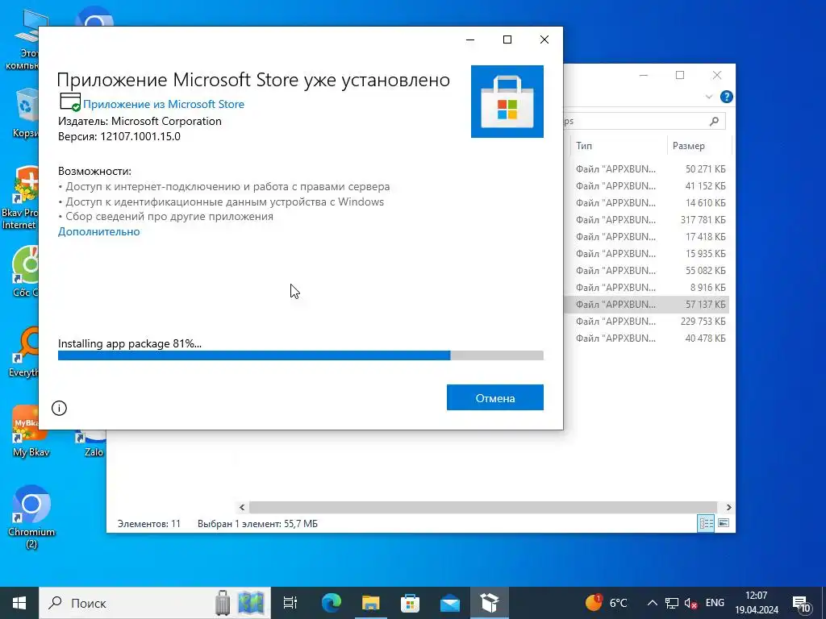Select file row with size 229 753 КБ
The image size is (826, 619).
click(648, 321)
